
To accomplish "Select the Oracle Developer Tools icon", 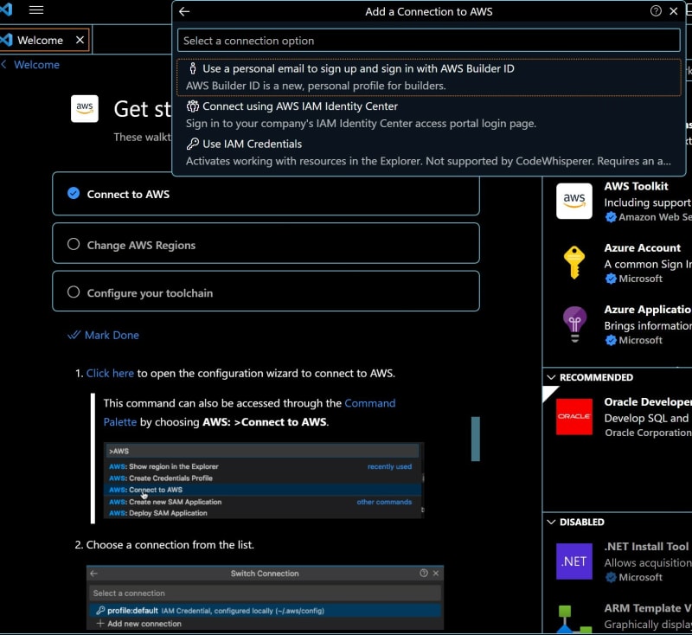I will pyautogui.click(x=574, y=417).
